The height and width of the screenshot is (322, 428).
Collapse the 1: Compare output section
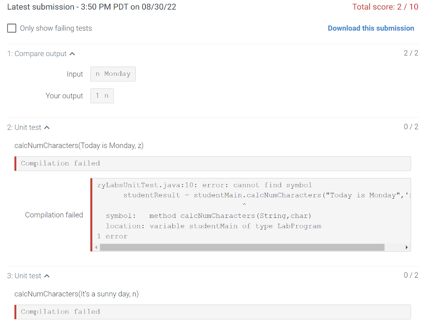point(72,54)
